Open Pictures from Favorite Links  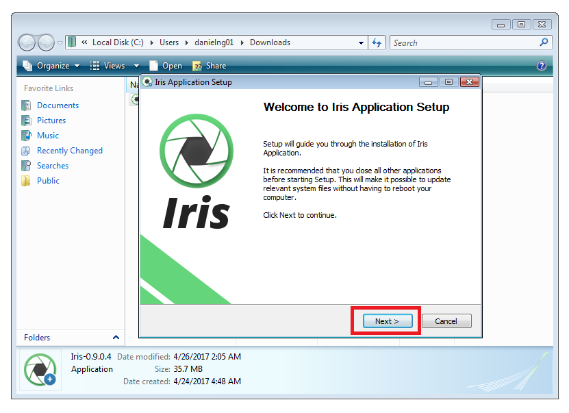(51, 121)
